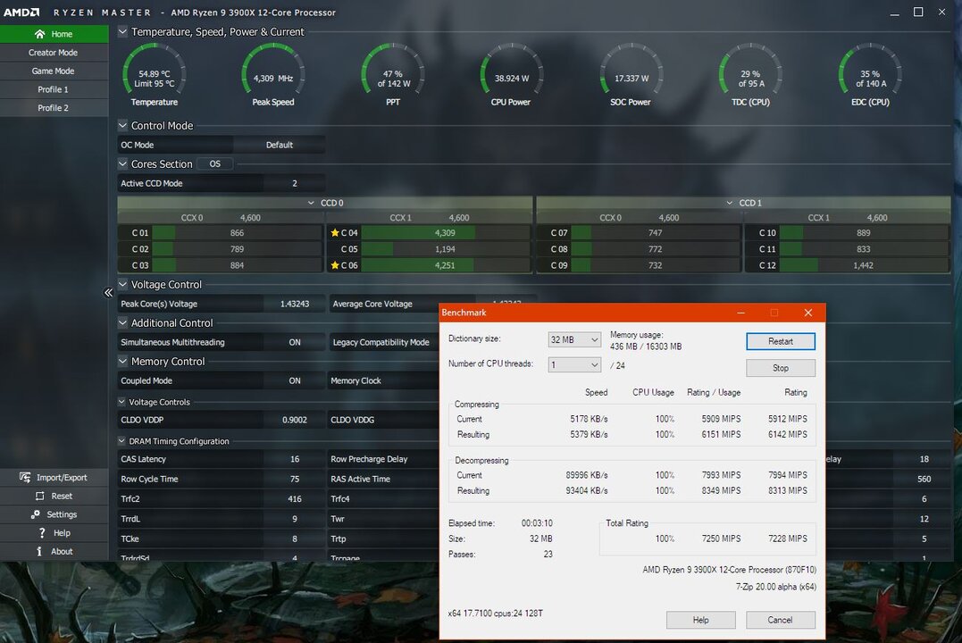962x643 pixels.
Task: Collapse sidebar with double chevron icon
Action: point(108,293)
